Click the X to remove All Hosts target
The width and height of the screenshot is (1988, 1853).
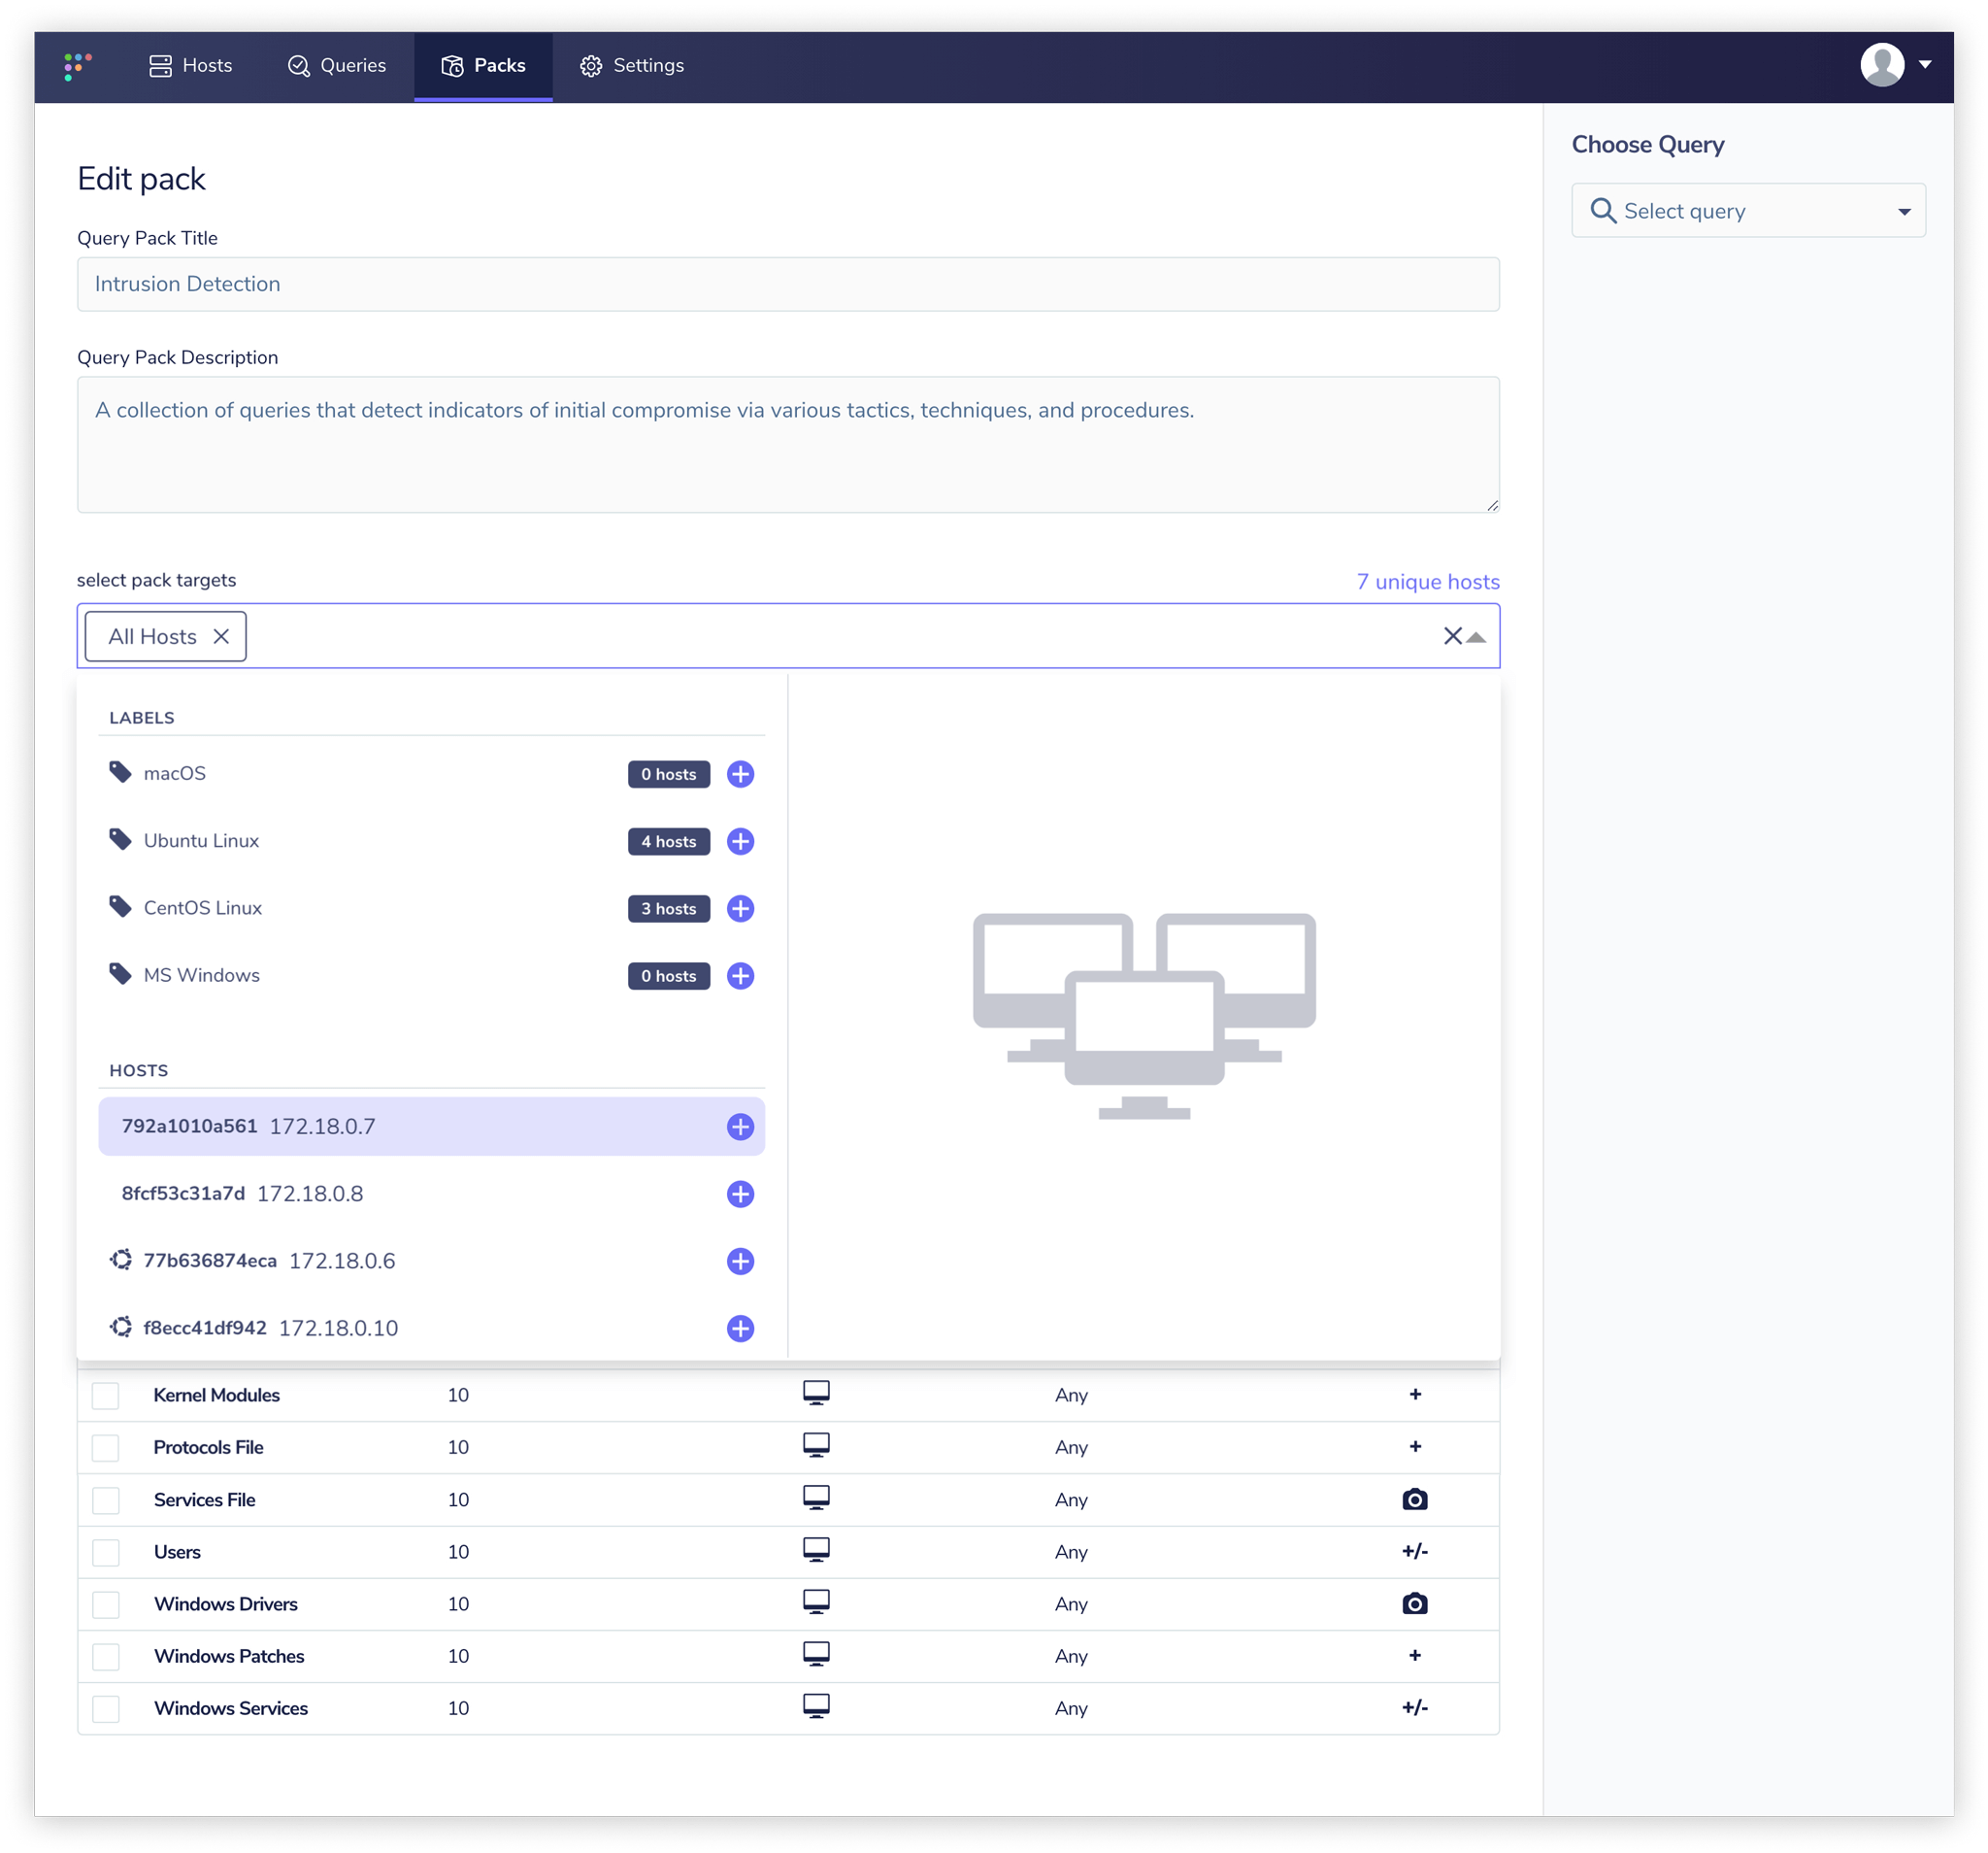(x=221, y=636)
